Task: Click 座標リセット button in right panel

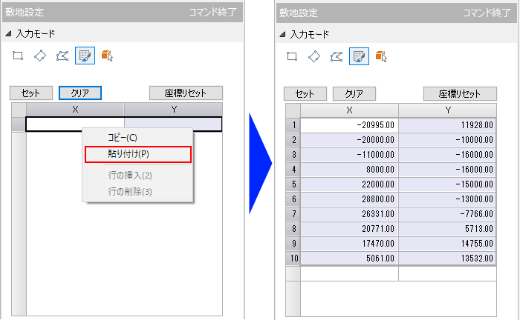Action: tap(460, 94)
